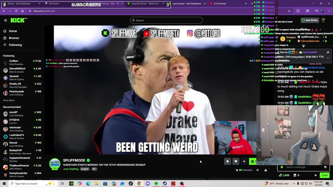Click the share stream icon
The image size is (333, 187).
(257, 170)
